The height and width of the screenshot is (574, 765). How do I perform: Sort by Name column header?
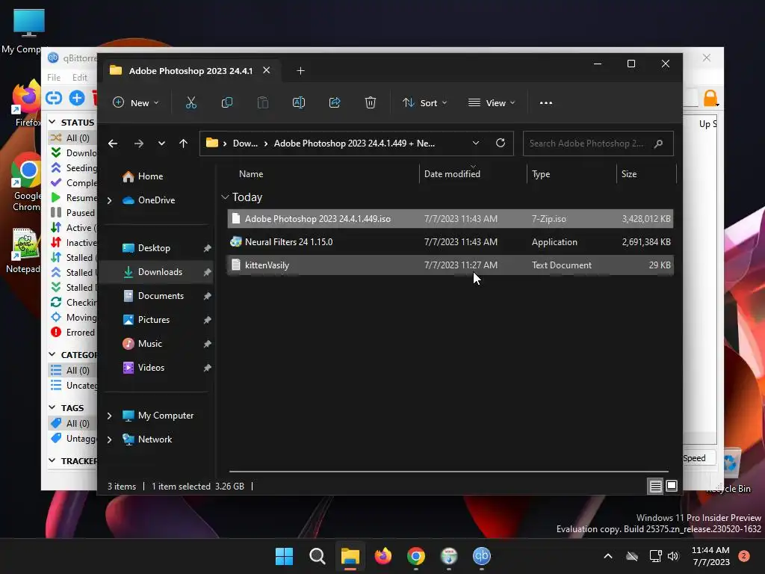coord(251,174)
